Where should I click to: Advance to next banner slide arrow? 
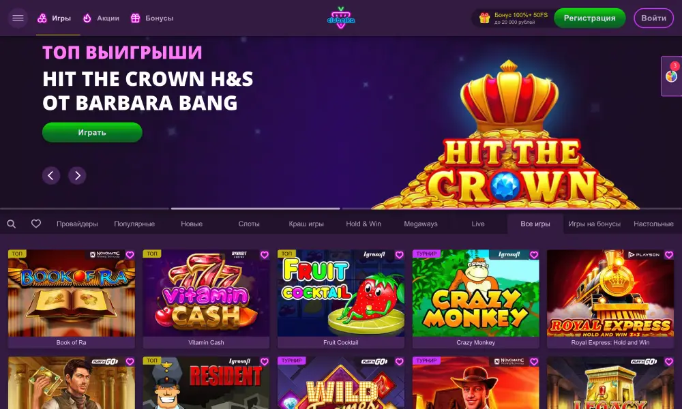point(78,176)
